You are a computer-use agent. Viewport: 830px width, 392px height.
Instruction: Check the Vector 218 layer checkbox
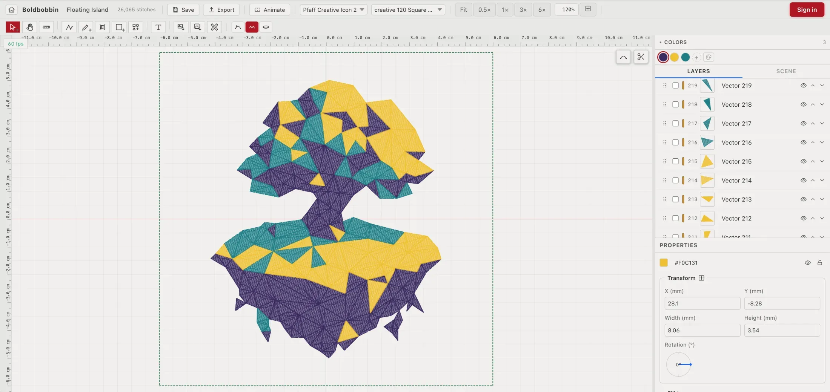point(676,104)
